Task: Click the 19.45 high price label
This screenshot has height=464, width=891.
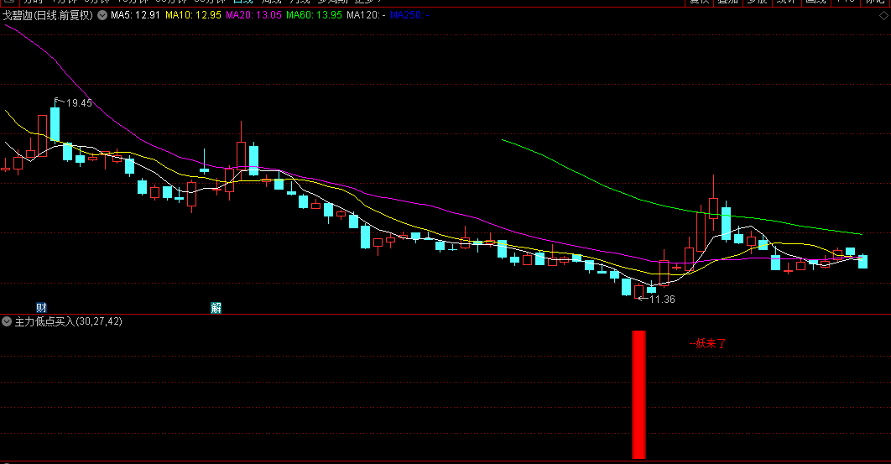Action: pyautogui.click(x=79, y=103)
